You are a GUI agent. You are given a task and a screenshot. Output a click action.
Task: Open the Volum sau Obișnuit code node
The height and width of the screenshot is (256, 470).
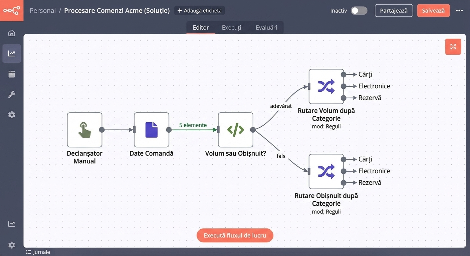click(236, 130)
